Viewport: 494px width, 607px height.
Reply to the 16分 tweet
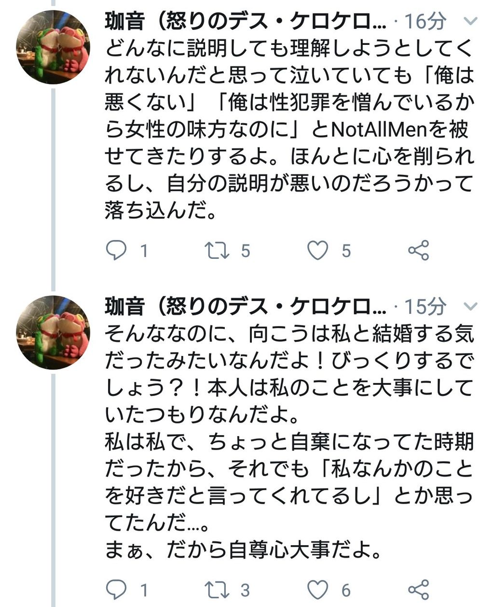click(116, 250)
